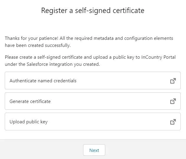Select the Generate certificate label
Image resolution: width=186 pixels, height=159 pixels.
30,101
